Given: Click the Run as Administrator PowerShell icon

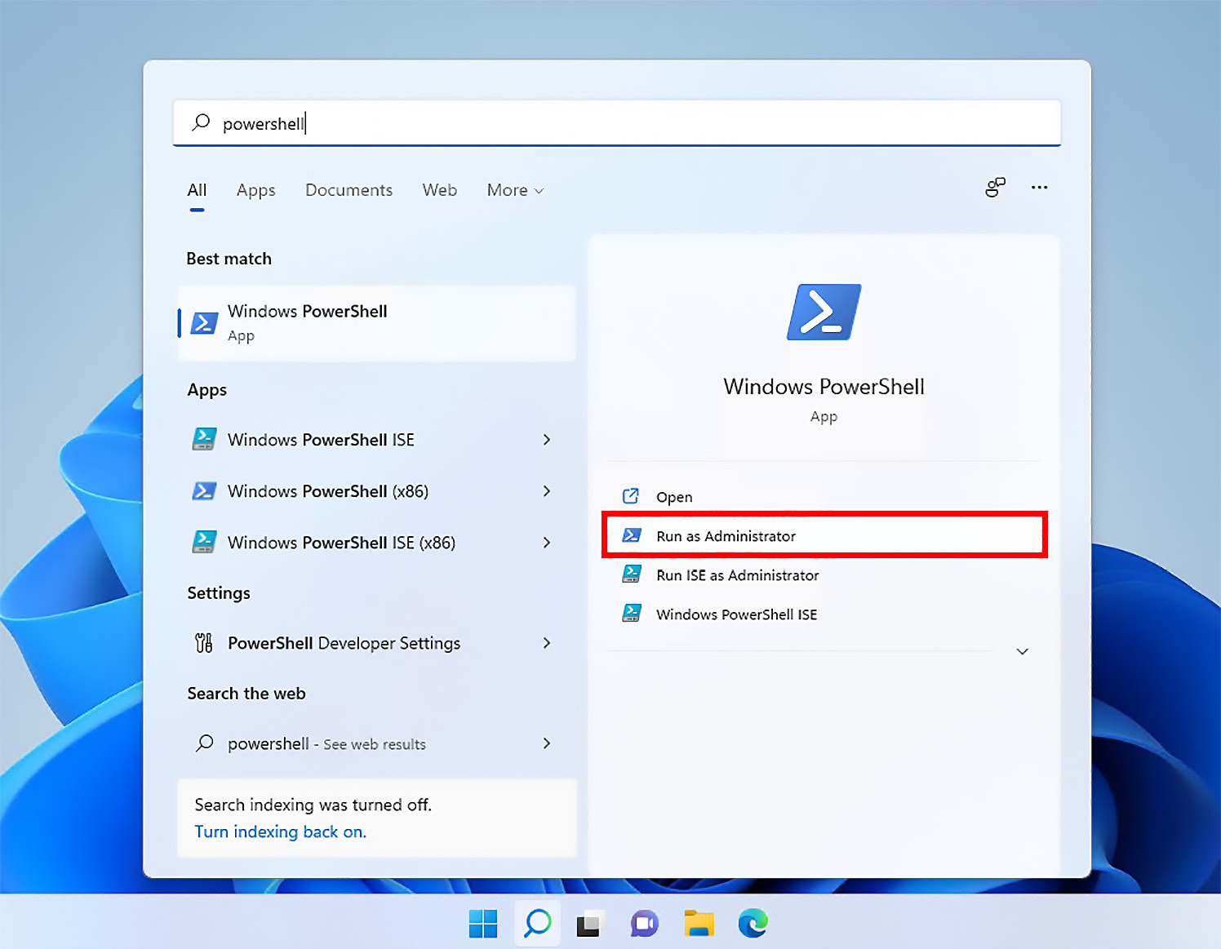Looking at the screenshot, I should click(632, 535).
